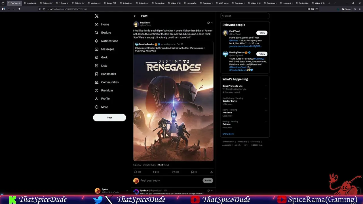Screen dimensions: 363x204
Task: Open the Cracker Barrel trending topic
Action: click(230, 101)
